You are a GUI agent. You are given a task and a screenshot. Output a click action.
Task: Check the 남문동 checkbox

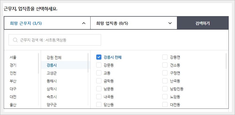[99, 89]
